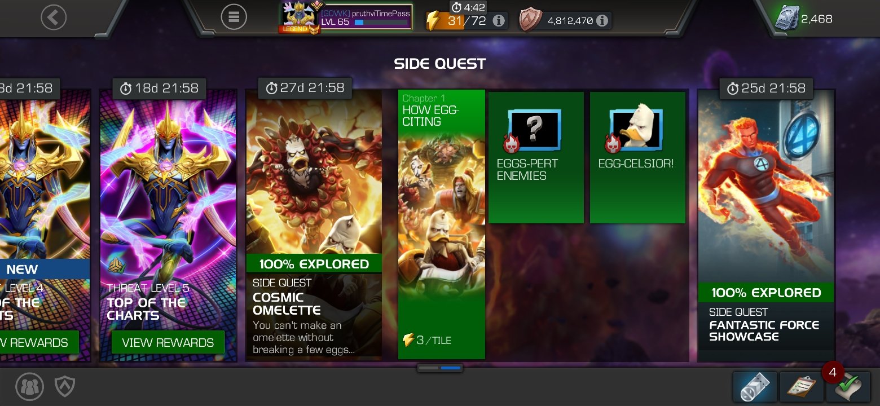This screenshot has width=880, height=406.
Task: Click View Rewards on the leftmost card
Action: [x=36, y=342]
